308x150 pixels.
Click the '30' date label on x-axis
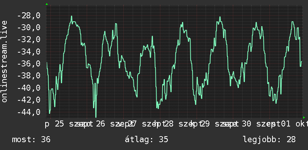(x=246, y=124)
